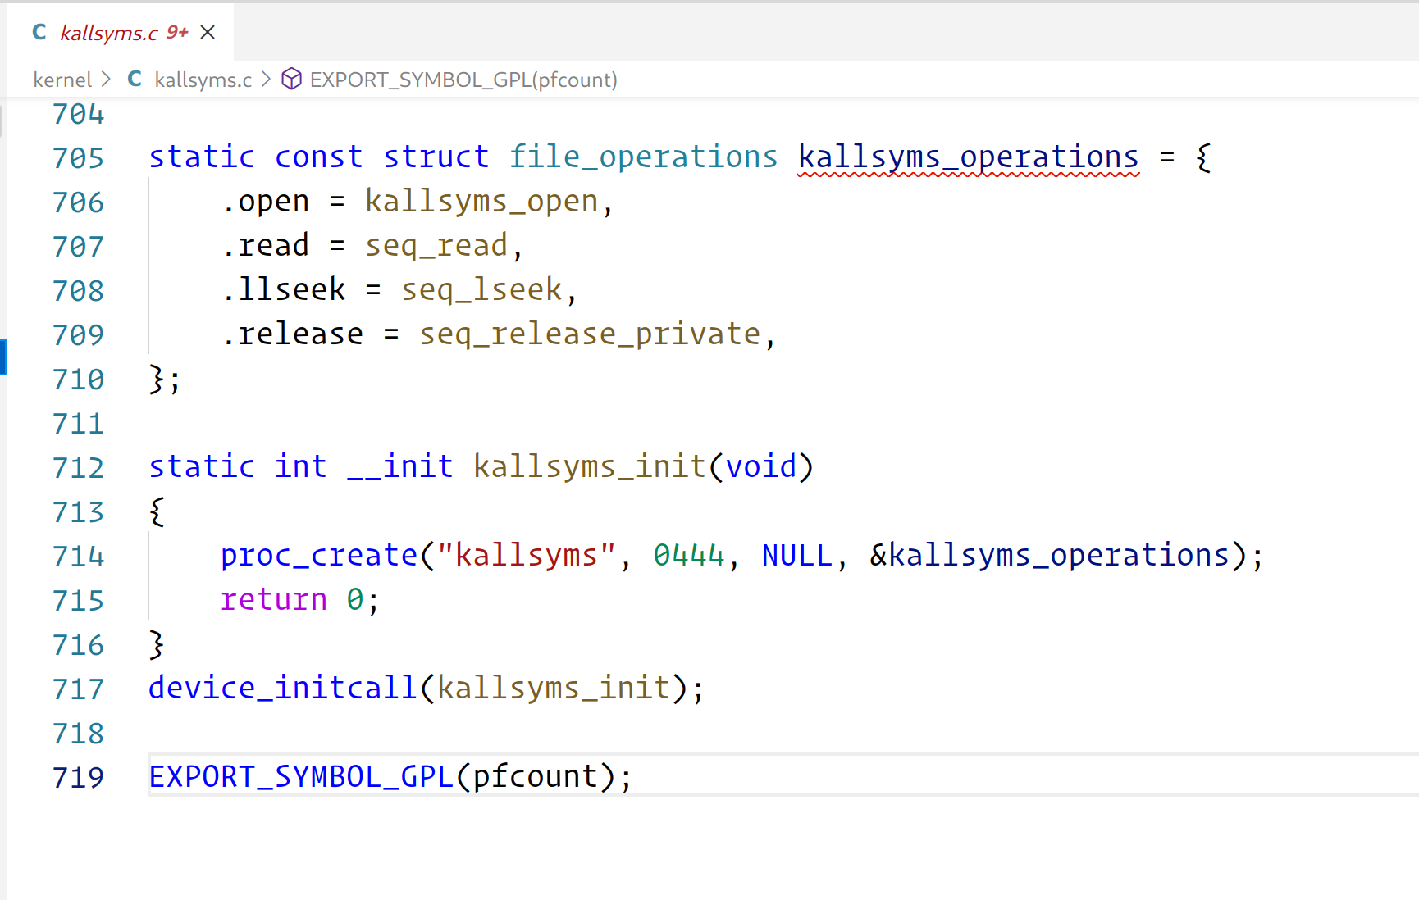
Task: Click kallsyms_open on line 706
Action: [x=481, y=201]
